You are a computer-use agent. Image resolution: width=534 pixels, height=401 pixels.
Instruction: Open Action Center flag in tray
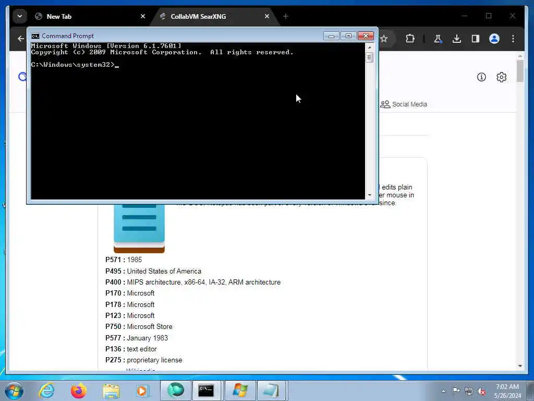(456, 391)
